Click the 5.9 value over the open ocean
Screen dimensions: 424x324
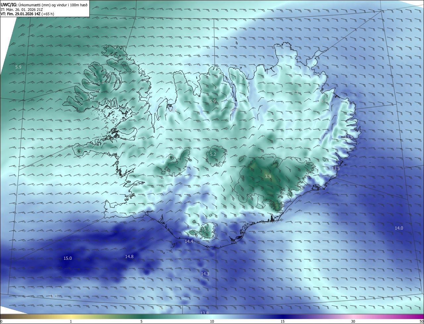18,67
